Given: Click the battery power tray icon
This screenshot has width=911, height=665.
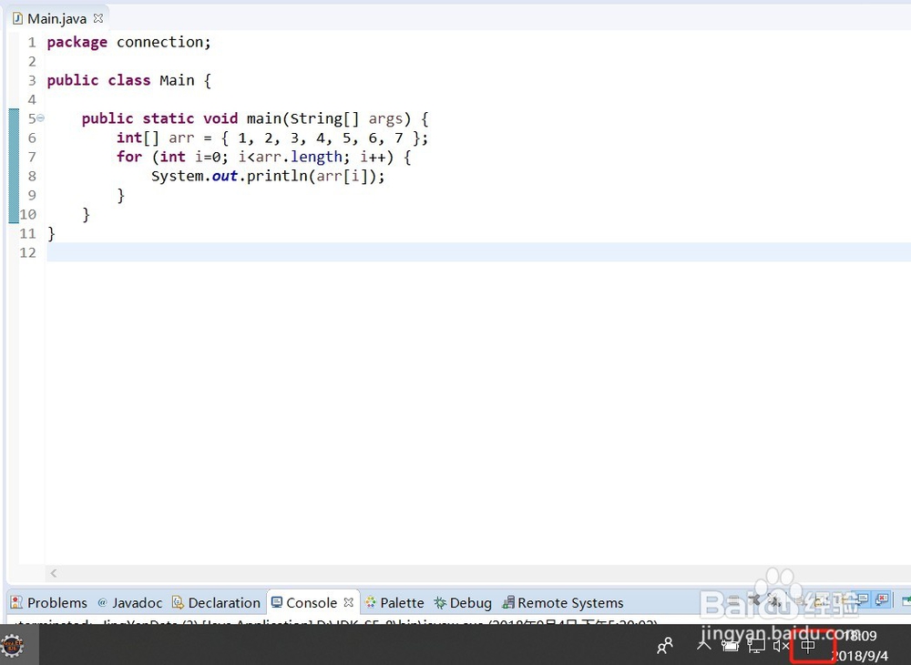Looking at the screenshot, I should click(x=731, y=645).
